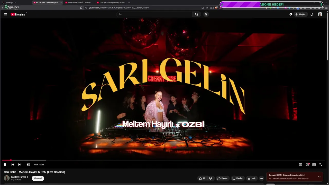Bookmark page from address bar icon

[81, 8]
